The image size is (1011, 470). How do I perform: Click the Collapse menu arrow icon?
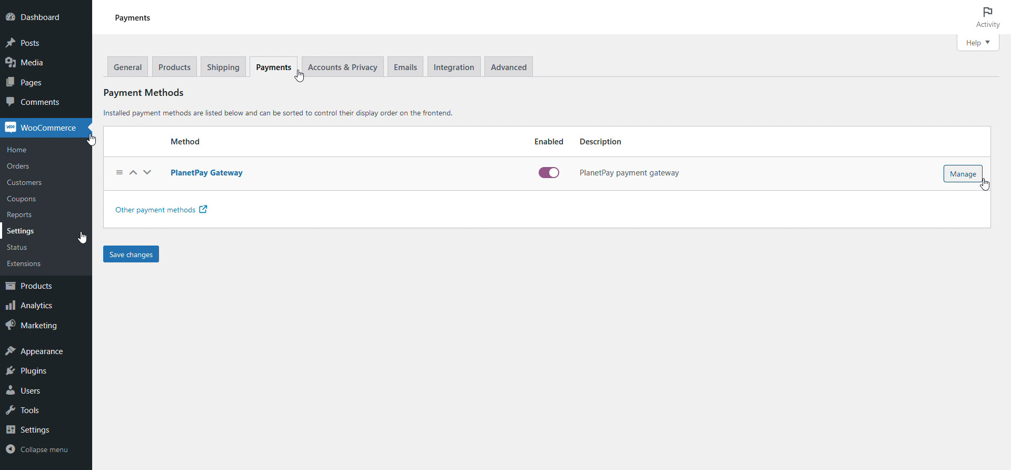click(x=11, y=449)
